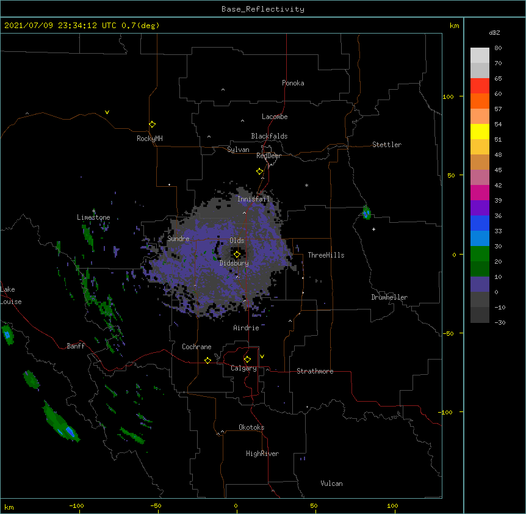Click the Sylvan town label
The image size is (526, 514).
pyautogui.click(x=238, y=150)
